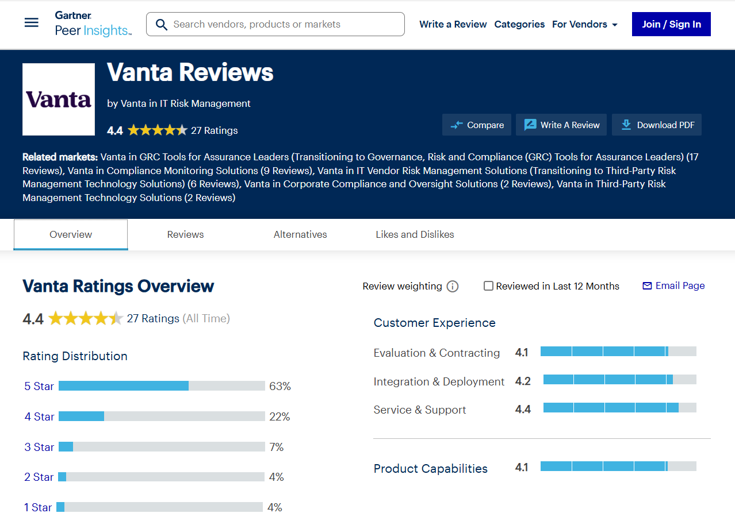The width and height of the screenshot is (735, 517).
Task: Switch to the Reviews tab
Action: click(185, 234)
